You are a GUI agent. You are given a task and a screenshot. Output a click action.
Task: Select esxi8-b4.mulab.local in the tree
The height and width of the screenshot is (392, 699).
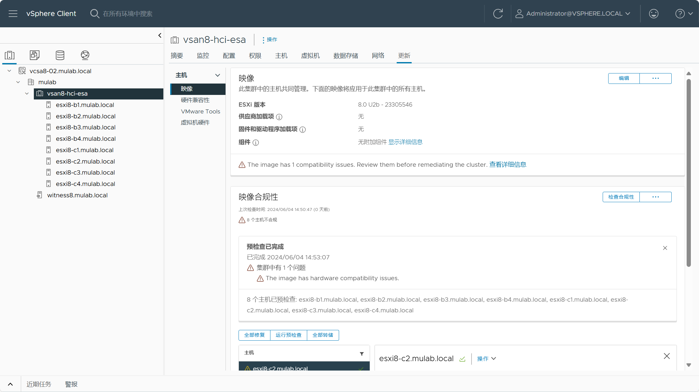[x=86, y=139]
